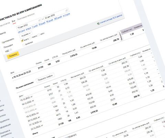Click the help icon next to НДС
The height and width of the screenshot is (138, 165).
(11, 50)
